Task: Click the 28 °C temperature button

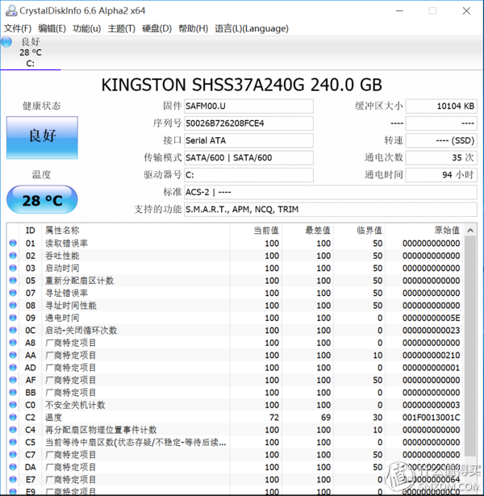Action: [x=42, y=200]
